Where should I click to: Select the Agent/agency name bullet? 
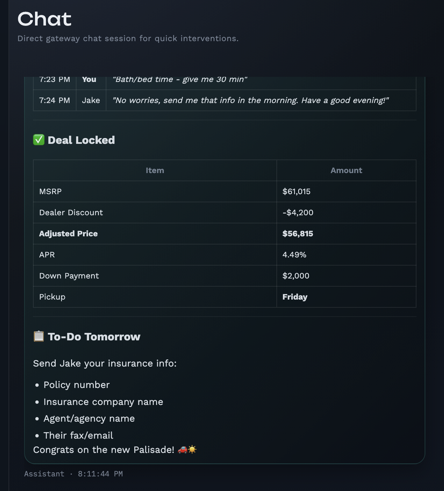pyautogui.click(x=89, y=419)
